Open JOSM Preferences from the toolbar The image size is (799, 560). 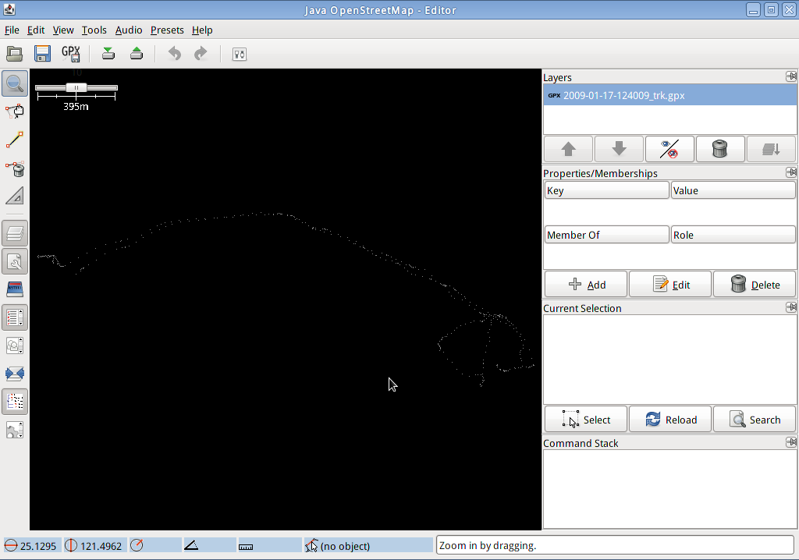pyautogui.click(x=239, y=53)
